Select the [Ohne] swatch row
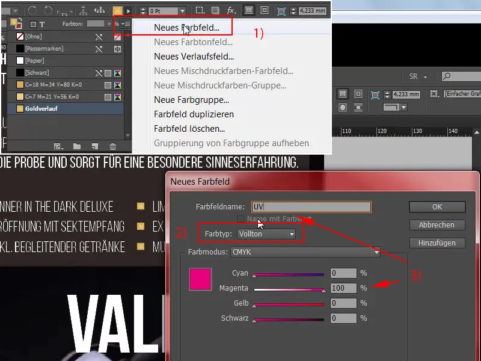This screenshot has width=481, height=361. (x=66, y=37)
